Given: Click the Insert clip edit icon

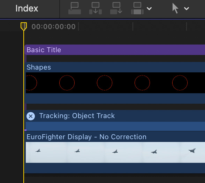Looking at the screenshot, I should tap(96, 8).
